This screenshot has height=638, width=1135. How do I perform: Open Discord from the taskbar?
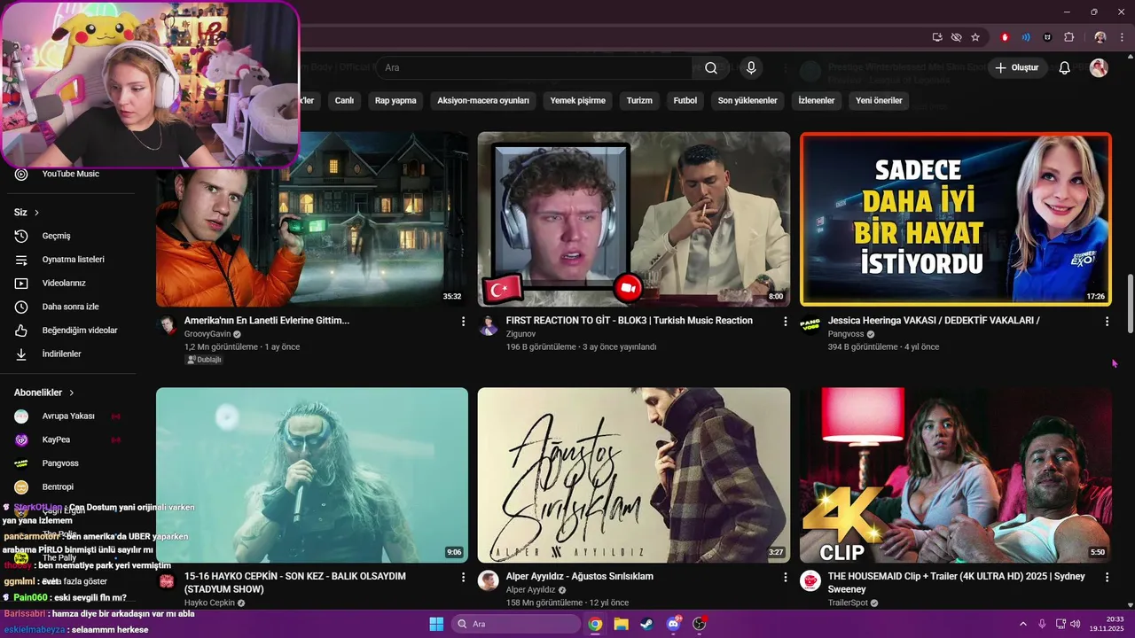click(x=673, y=624)
